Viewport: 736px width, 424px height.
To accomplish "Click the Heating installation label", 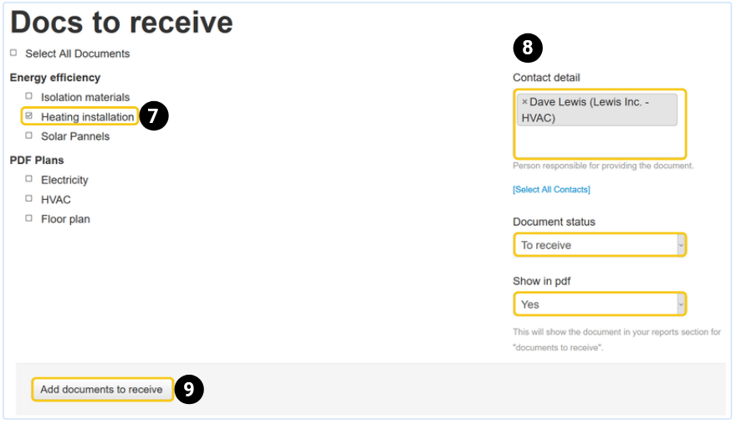I will click(x=87, y=117).
